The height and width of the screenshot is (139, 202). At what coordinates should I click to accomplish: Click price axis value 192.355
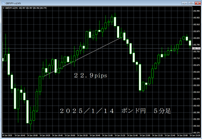point(196,119)
